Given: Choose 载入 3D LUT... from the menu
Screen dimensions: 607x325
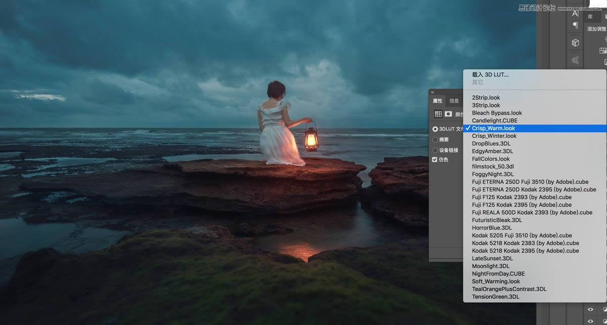Looking at the screenshot, I should coord(490,75).
